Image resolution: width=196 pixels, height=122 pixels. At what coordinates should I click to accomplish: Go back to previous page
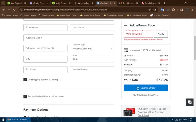pos(3,10)
